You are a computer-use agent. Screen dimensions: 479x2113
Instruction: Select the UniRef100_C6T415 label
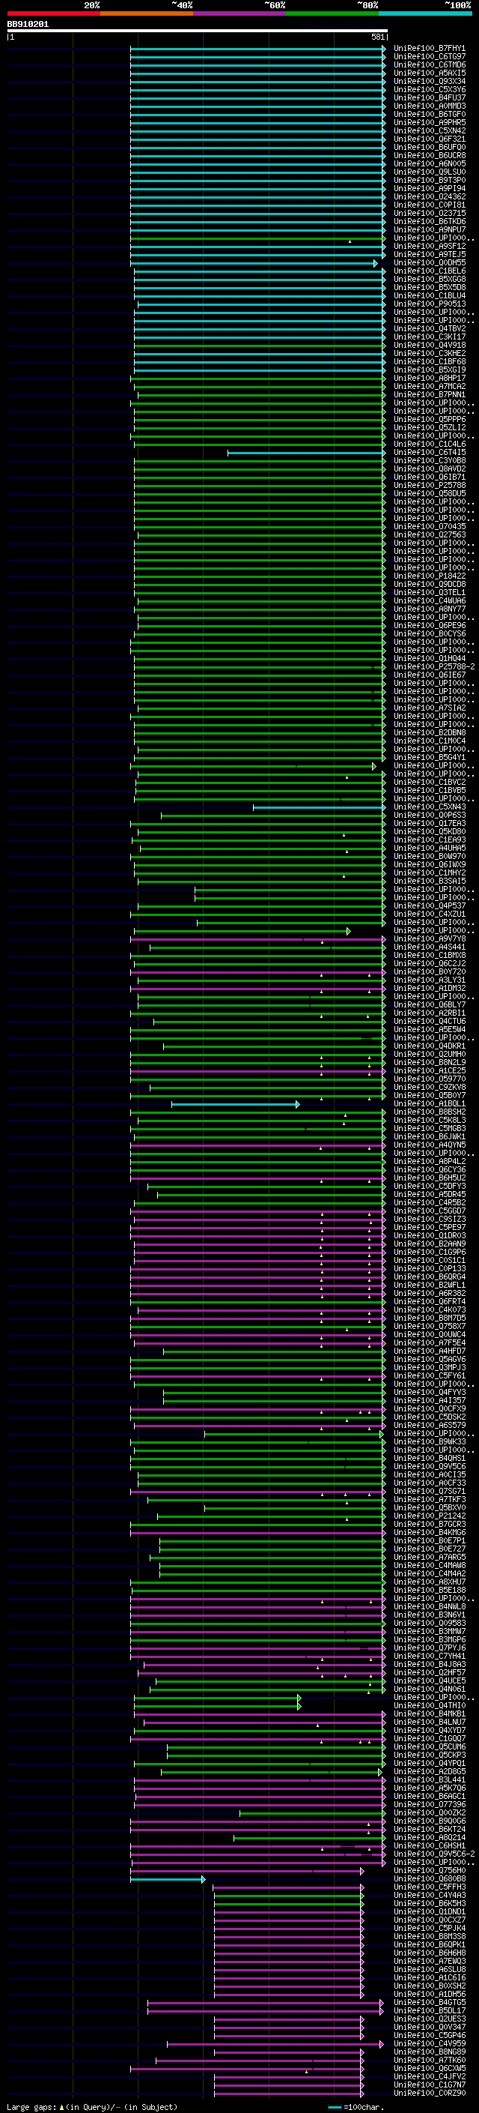coord(429,452)
